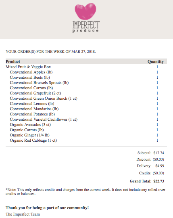Image resolution: width=173 pixels, height=218 pixels.
Task: Click the order week heading text
Action: pyautogui.click(x=51, y=52)
